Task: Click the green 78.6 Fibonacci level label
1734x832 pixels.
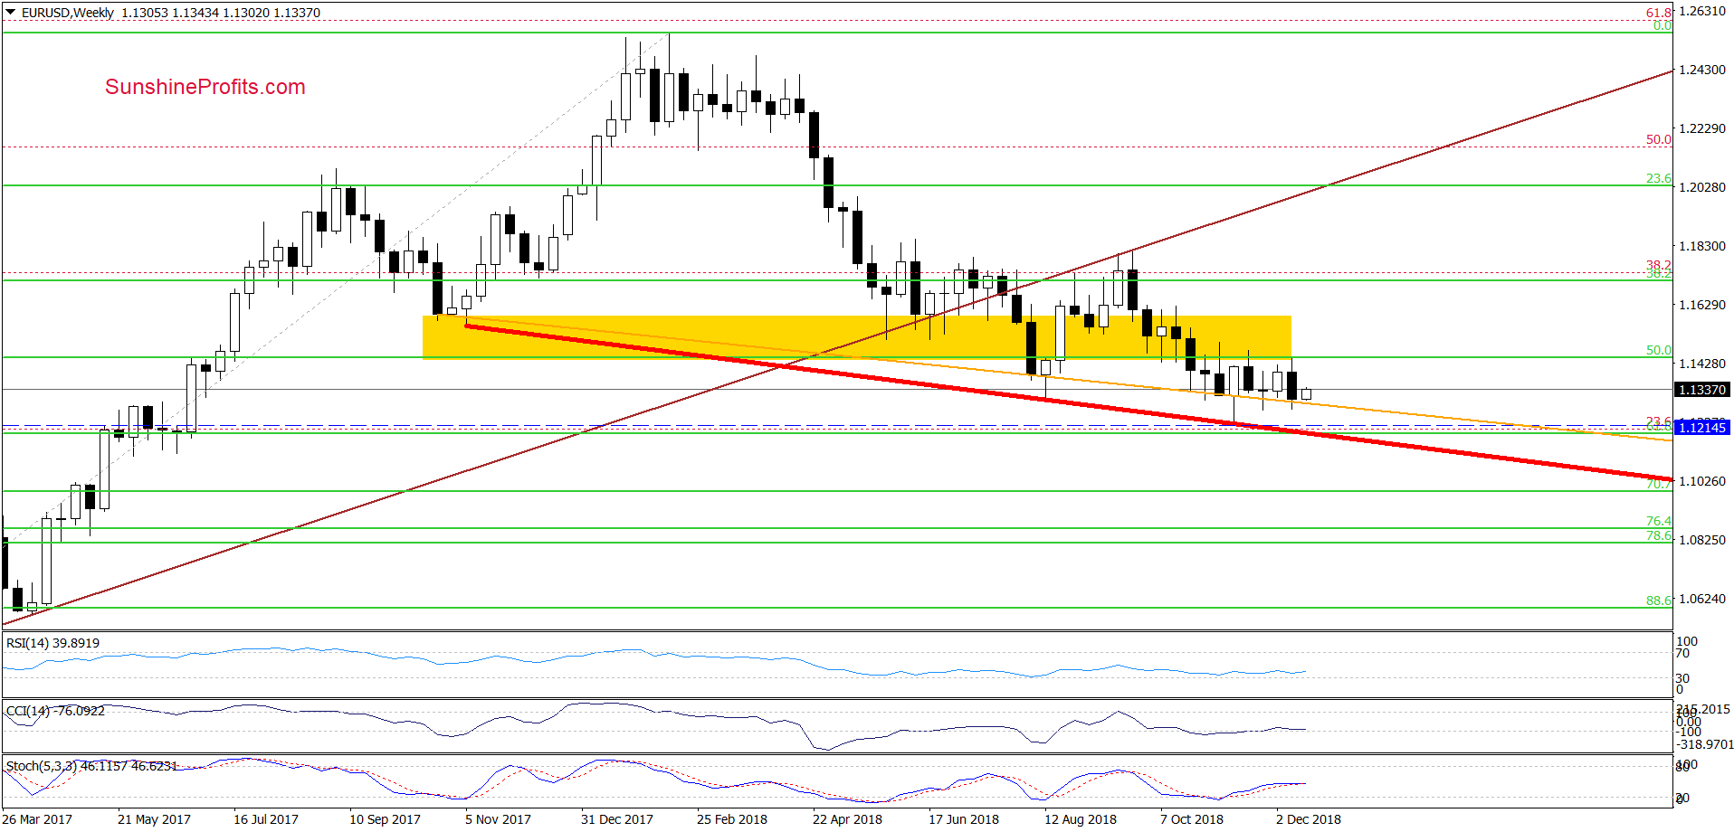Action: 1658,535
